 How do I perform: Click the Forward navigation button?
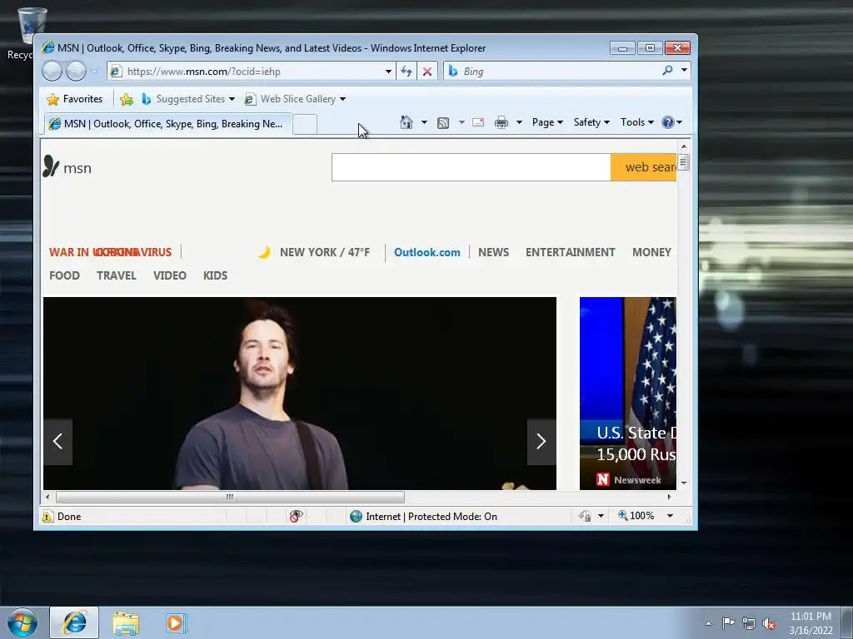pyautogui.click(x=76, y=72)
